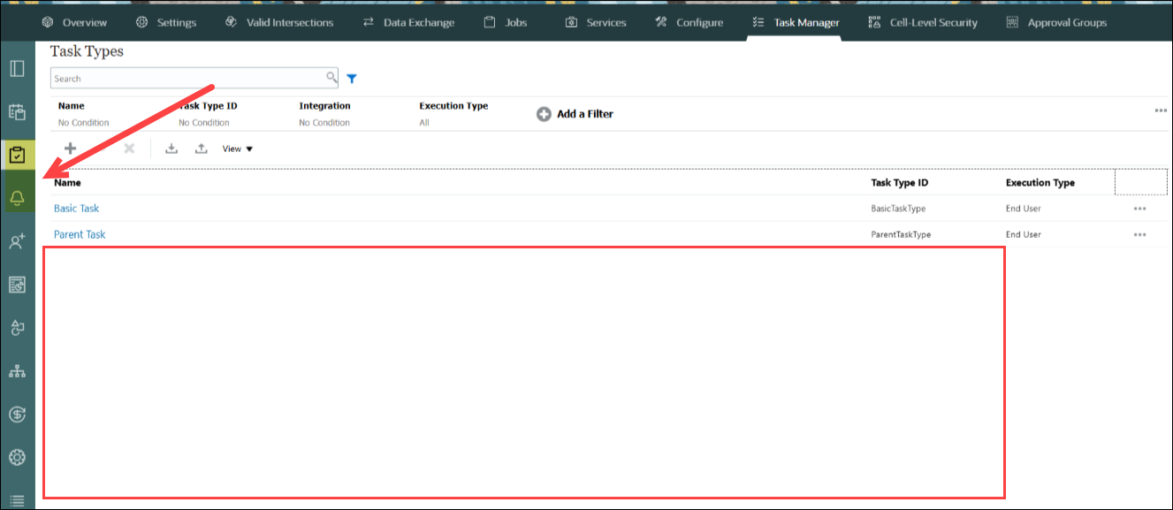Click the BasicTaskType cell
The height and width of the screenshot is (510, 1173).
(898, 209)
